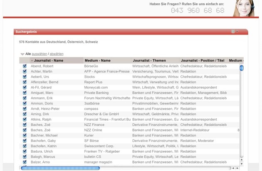
Task: Click the horizontal scrollbar thumb
Action: (60, 168)
